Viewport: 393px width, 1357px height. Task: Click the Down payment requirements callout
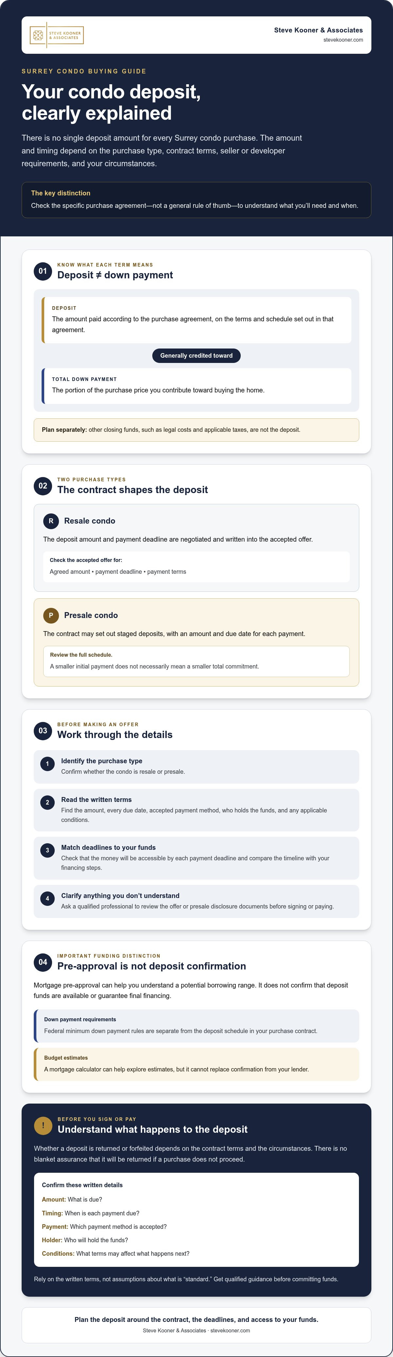[196, 1026]
